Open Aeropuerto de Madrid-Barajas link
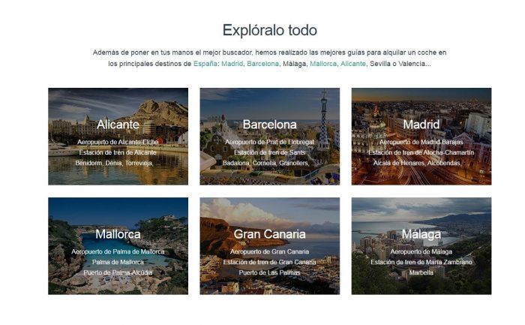 coord(421,142)
